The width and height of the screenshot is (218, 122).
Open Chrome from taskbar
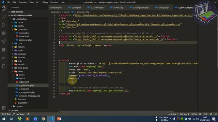(x=43, y=119)
